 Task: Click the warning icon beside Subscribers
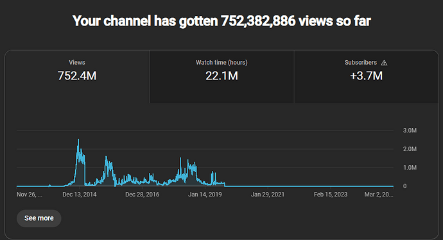(384, 63)
